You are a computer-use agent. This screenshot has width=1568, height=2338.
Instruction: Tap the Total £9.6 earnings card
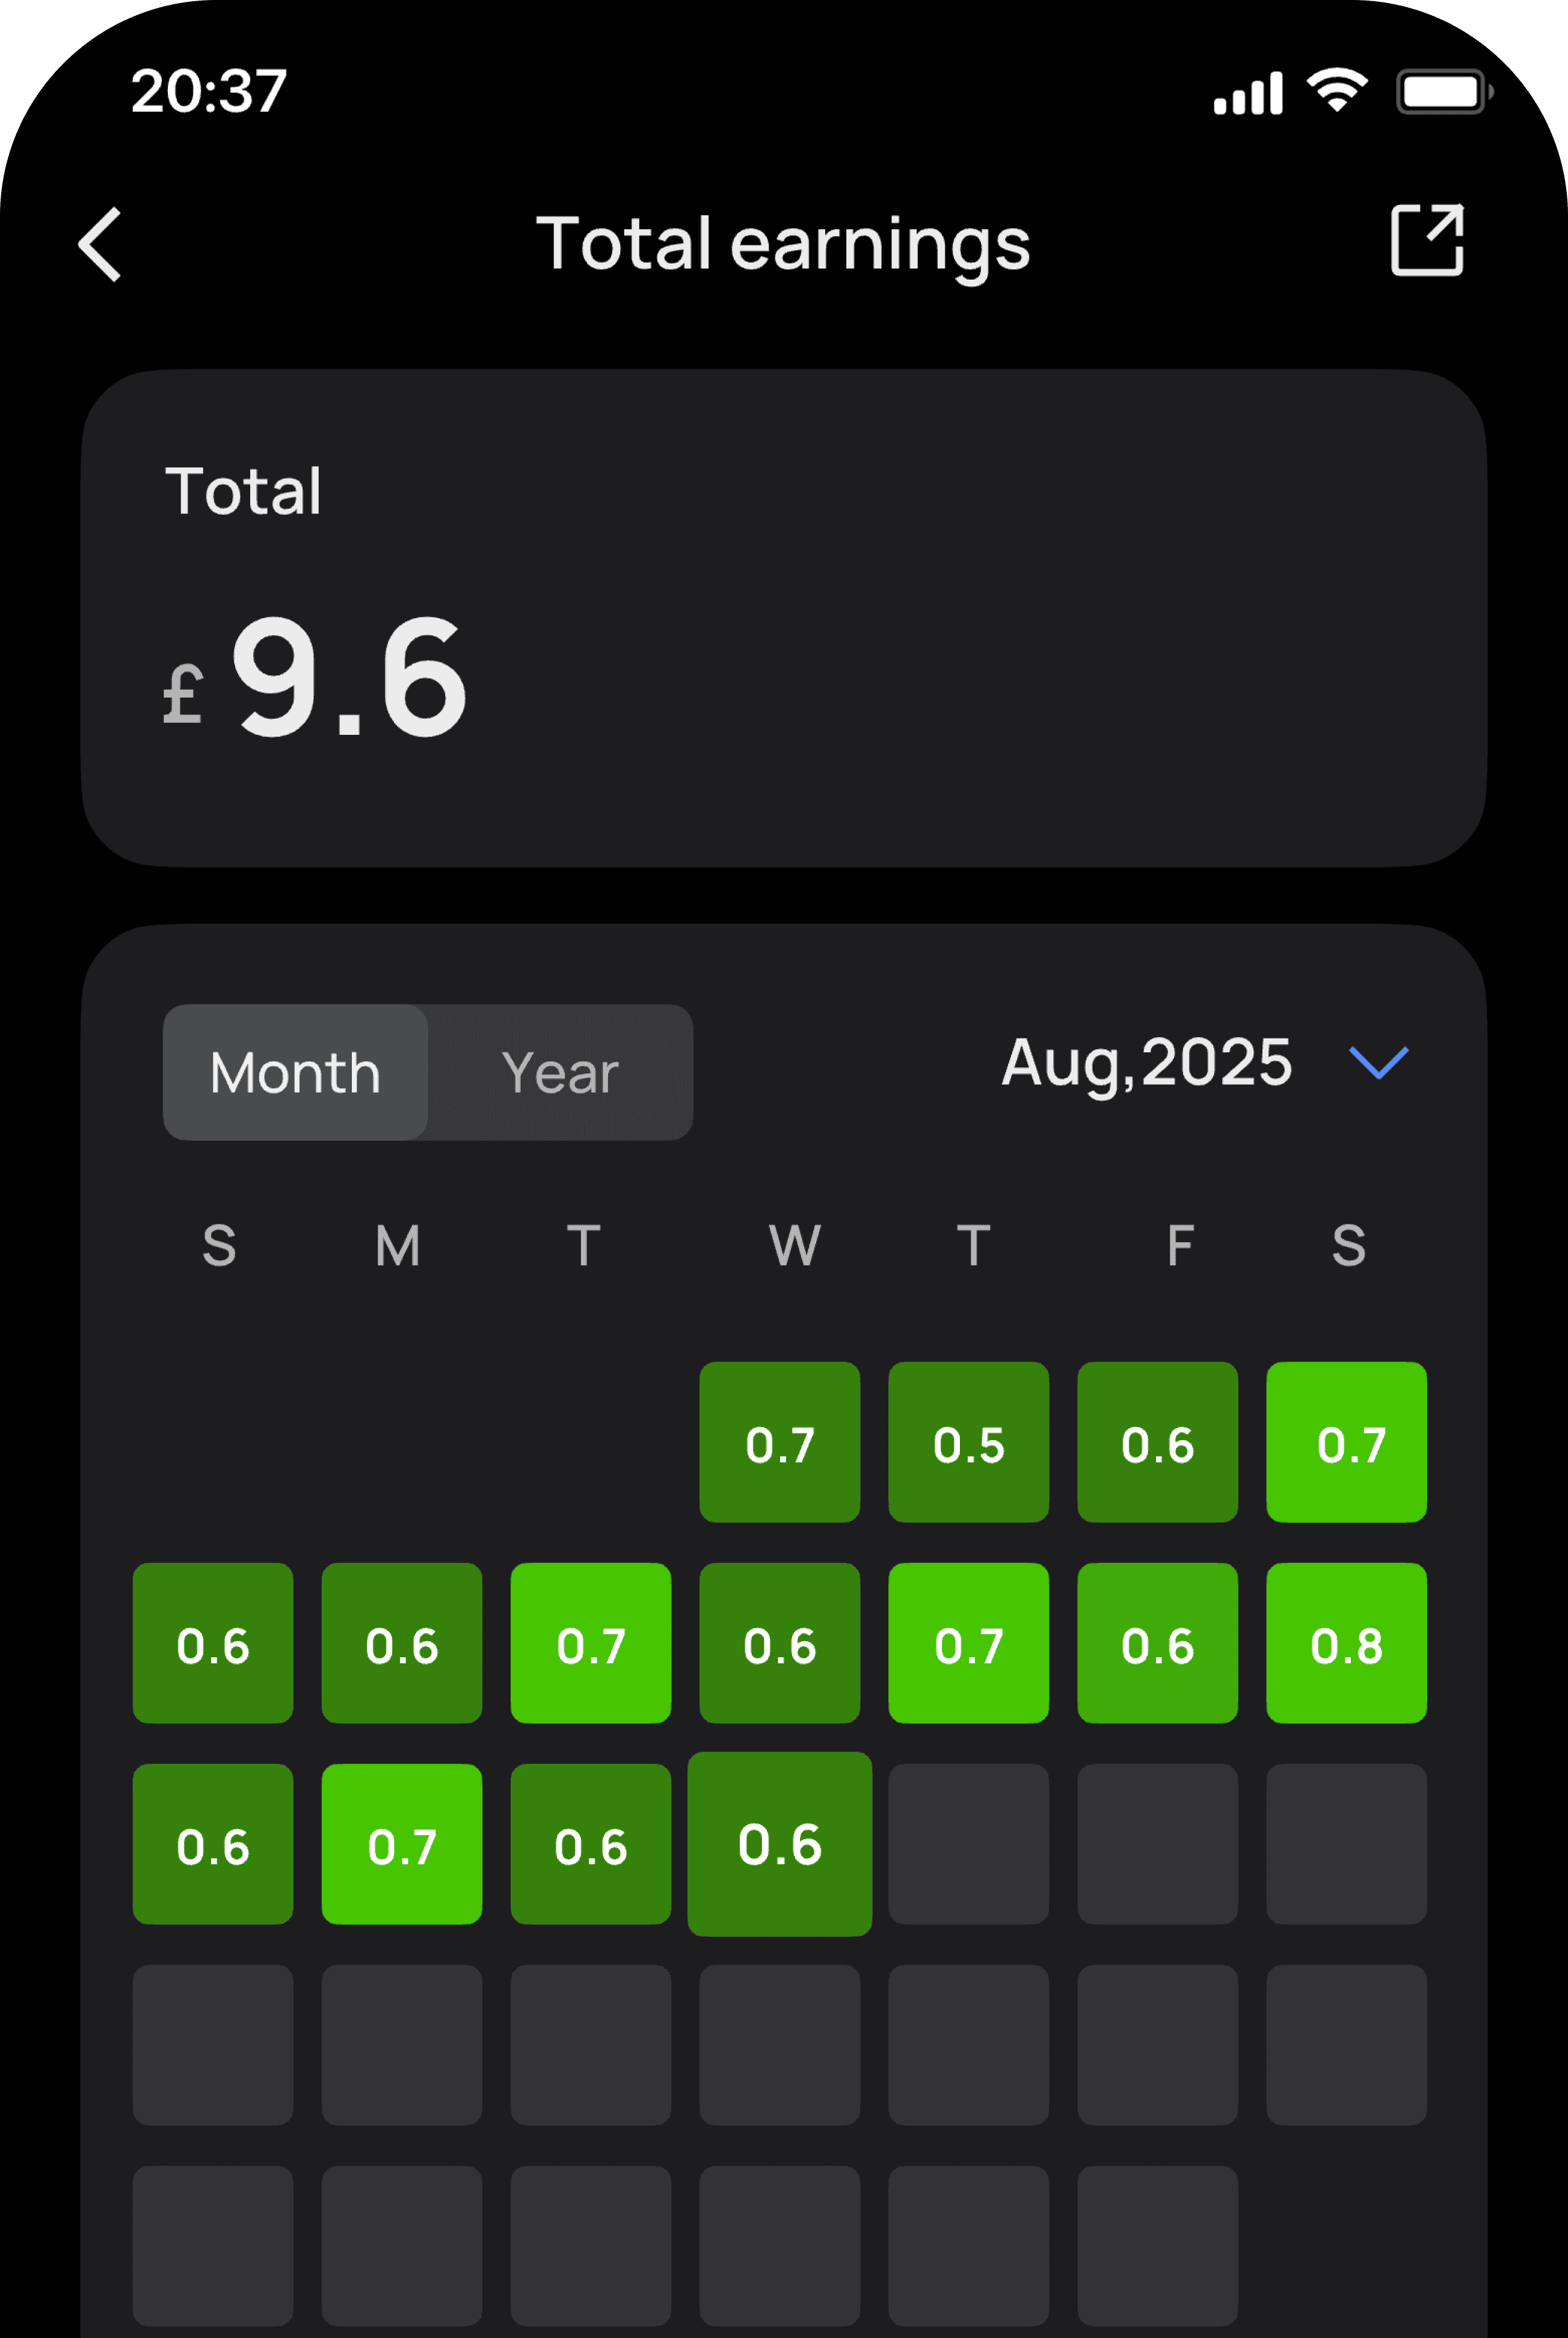[x=783, y=618]
